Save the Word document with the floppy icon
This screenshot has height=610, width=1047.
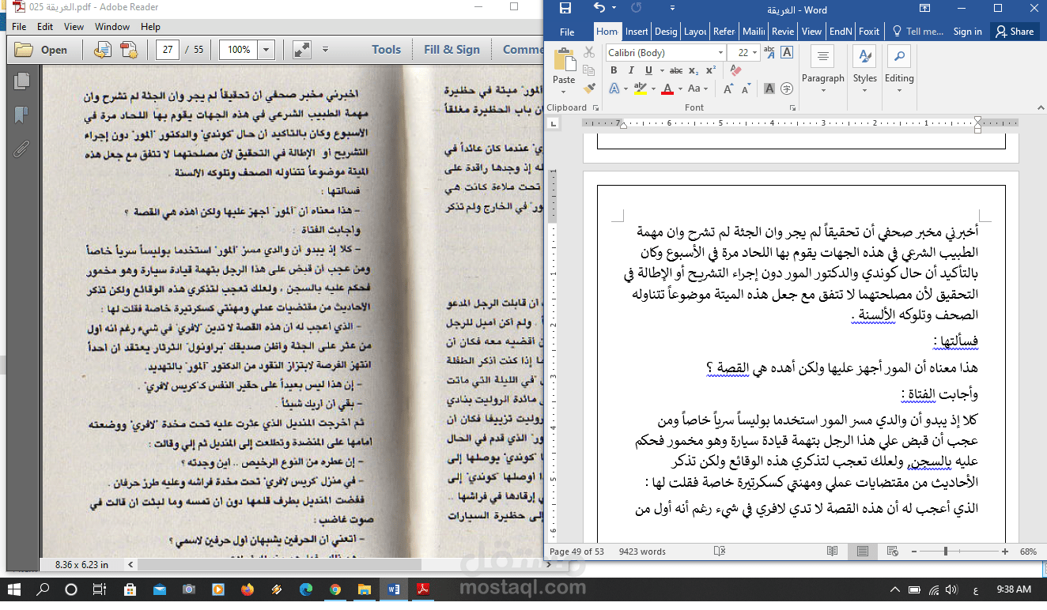pyautogui.click(x=565, y=9)
